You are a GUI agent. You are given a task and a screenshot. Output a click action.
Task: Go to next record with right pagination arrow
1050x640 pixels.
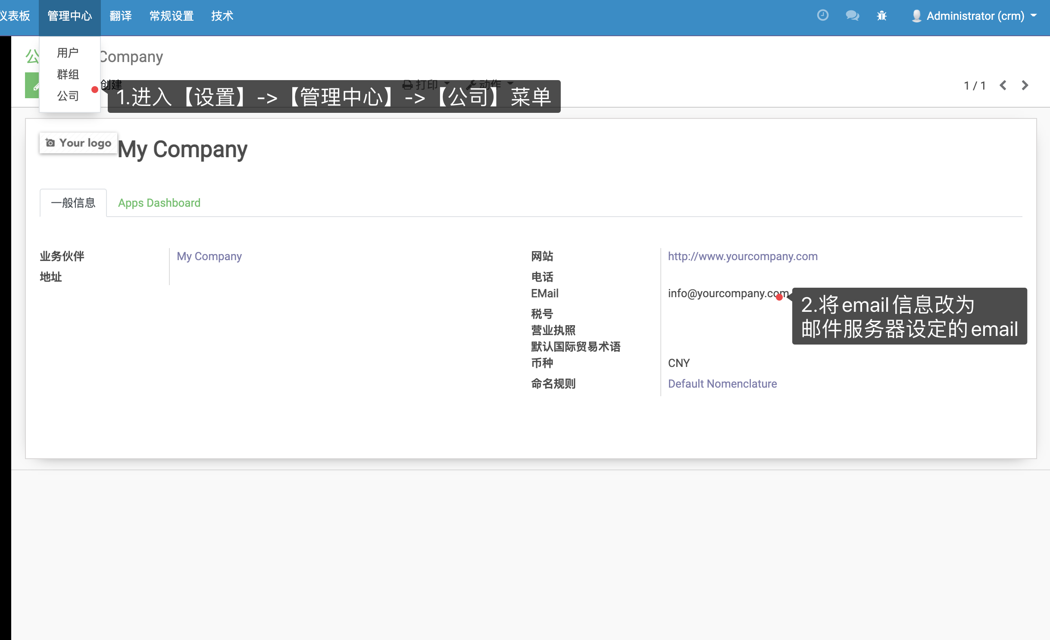point(1025,85)
